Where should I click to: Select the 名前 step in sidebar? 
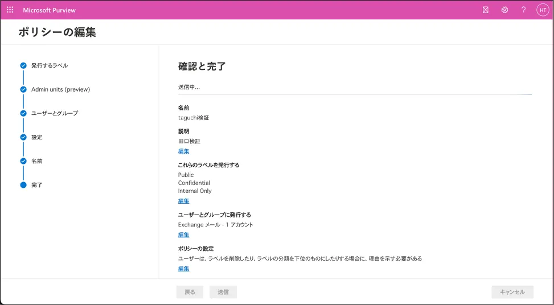coord(37,161)
